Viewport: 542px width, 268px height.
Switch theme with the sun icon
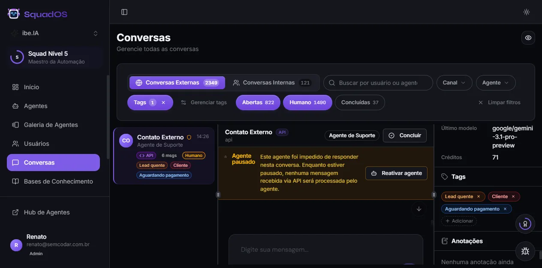coord(527,12)
